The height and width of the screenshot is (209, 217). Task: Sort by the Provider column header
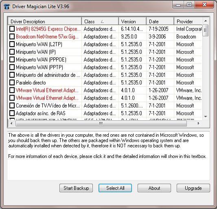coord(188,21)
